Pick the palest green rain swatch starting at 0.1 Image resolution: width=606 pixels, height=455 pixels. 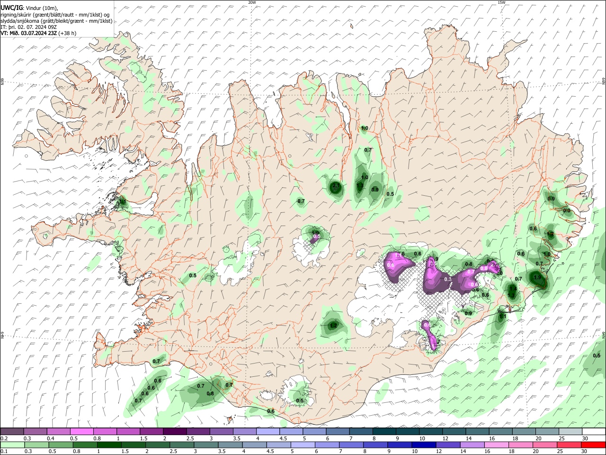12,445
